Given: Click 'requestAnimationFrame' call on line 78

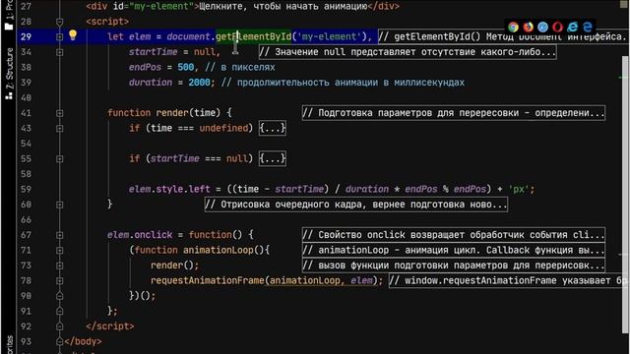Looking at the screenshot, I should [x=208, y=280].
